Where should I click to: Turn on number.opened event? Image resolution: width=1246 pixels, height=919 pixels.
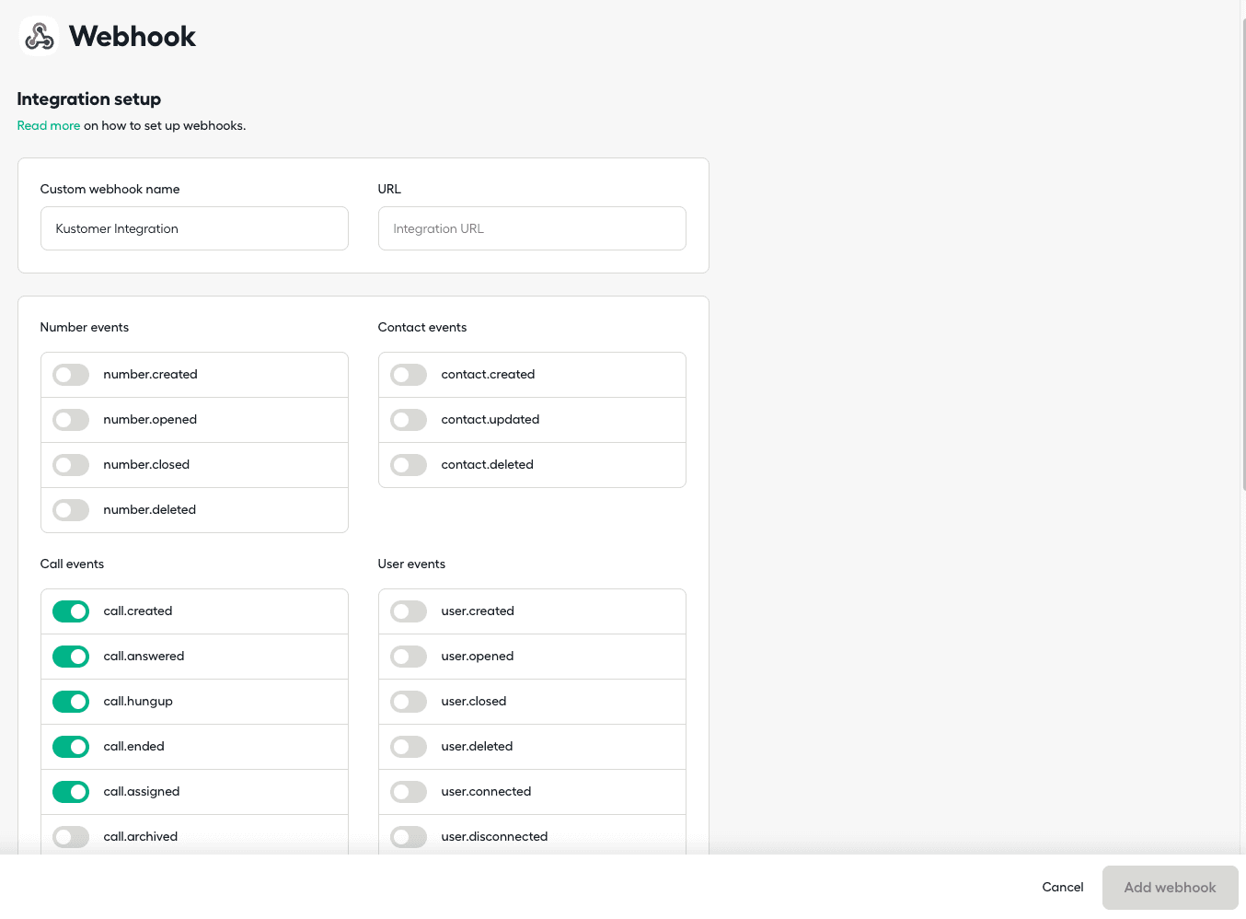click(71, 420)
